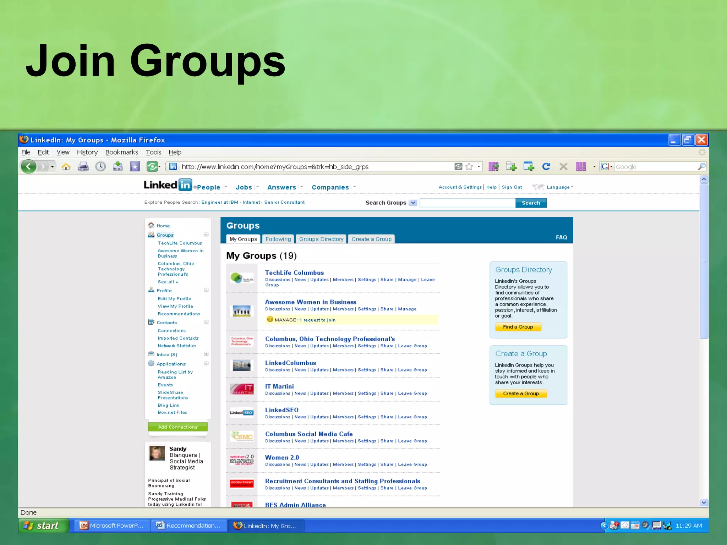
Task: Open the File menu
Action: point(26,152)
